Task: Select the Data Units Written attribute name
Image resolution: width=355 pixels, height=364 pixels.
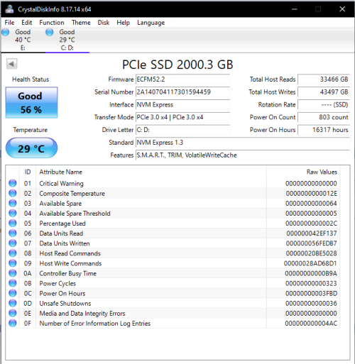Action: click(65, 243)
